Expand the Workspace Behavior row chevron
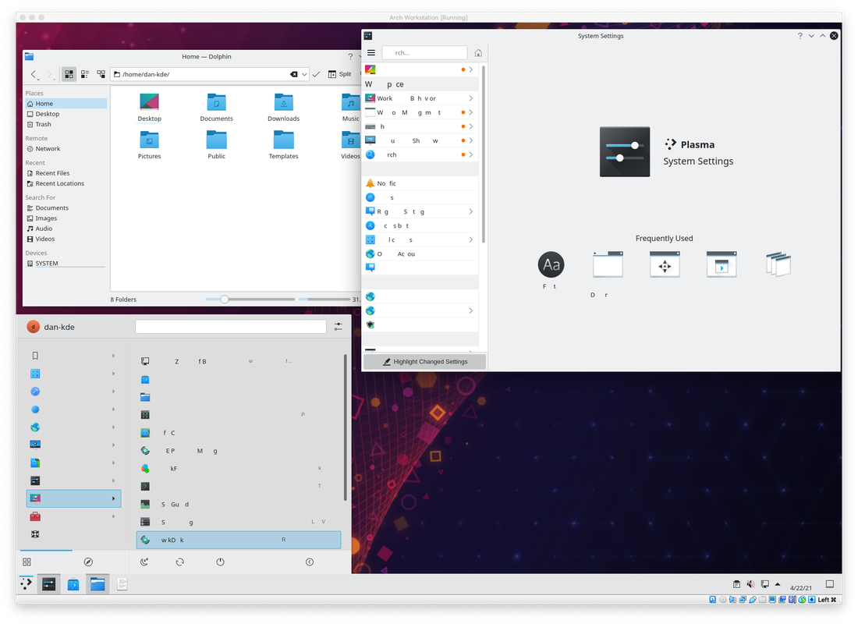 click(470, 98)
